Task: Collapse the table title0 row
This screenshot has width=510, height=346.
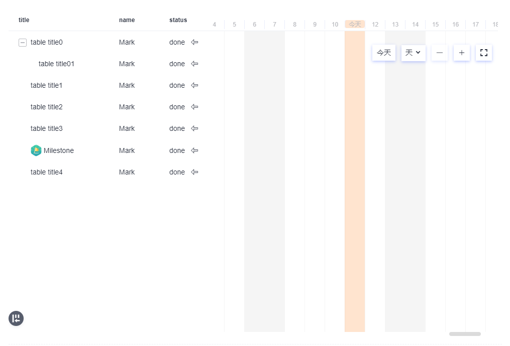Action: coord(23,43)
